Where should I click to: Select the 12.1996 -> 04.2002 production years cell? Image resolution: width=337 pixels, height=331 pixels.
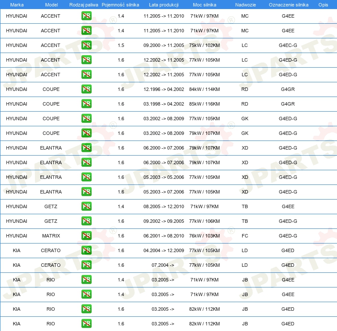[164, 89]
